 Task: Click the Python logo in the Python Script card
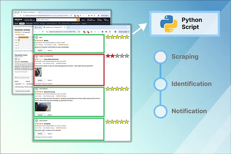pos(169,24)
